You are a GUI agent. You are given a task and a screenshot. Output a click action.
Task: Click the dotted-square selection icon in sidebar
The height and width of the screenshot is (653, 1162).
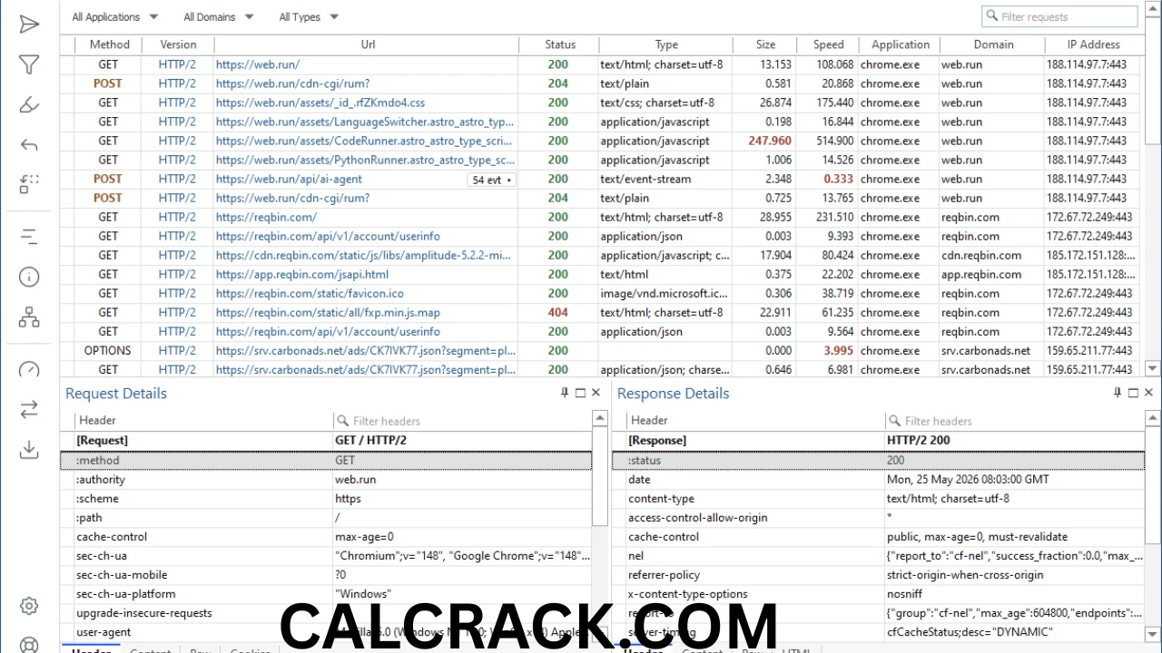pos(29,184)
